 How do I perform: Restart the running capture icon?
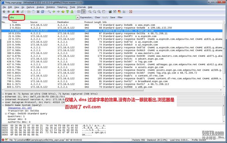(x=22, y=12)
